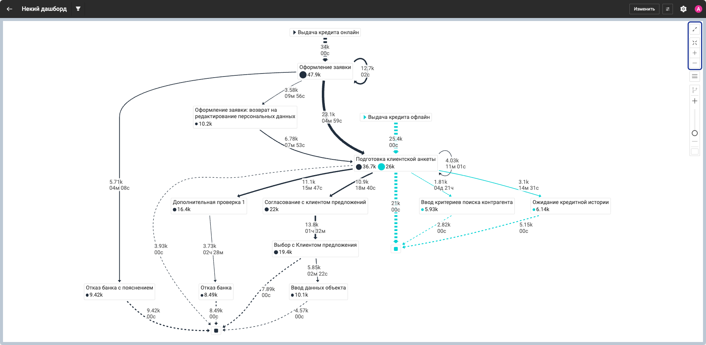Expand graph to fullscreen
Viewport: 706px width, 345px height.
[x=695, y=29]
